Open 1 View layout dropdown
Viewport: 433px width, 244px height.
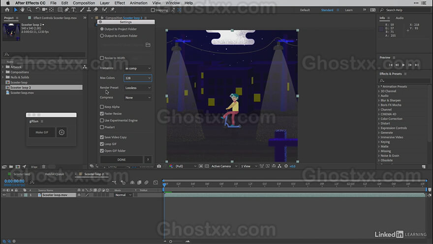(249, 166)
